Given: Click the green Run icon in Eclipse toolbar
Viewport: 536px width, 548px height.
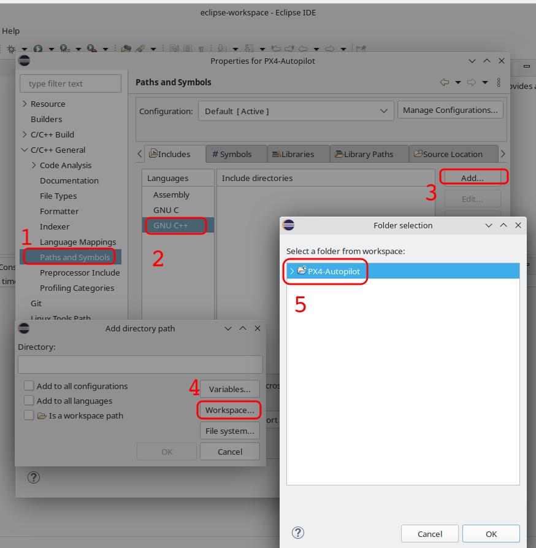Looking at the screenshot, I should pos(37,48).
